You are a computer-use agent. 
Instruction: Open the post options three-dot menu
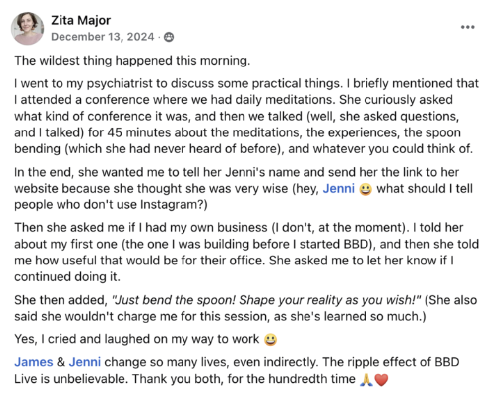(467, 27)
